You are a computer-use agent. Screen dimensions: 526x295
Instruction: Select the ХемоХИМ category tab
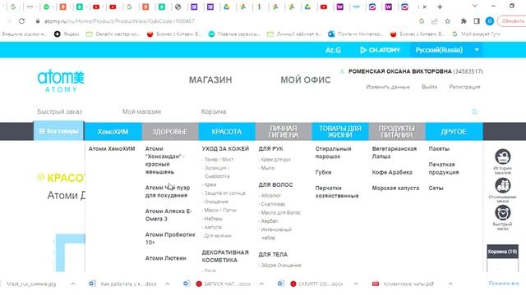(x=113, y=131)
